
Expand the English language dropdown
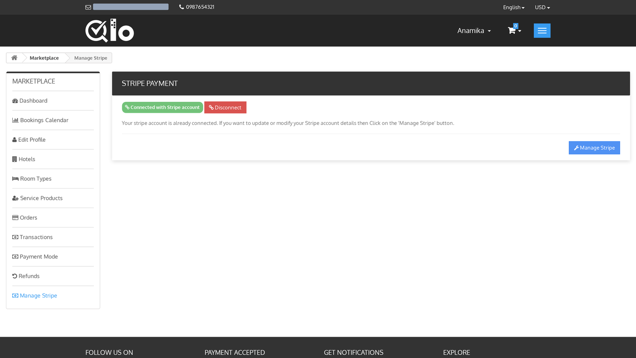click(514, 7)
